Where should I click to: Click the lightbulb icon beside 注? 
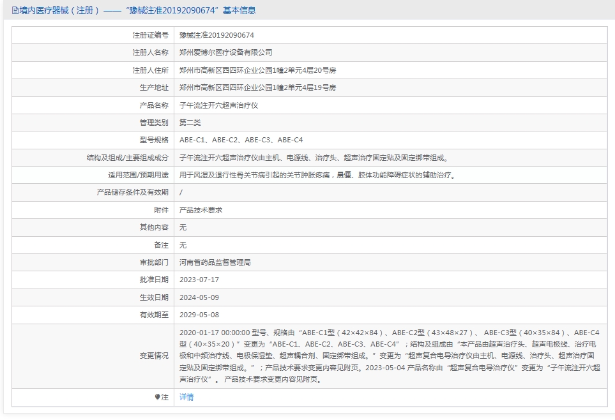[x=158, y=397]
